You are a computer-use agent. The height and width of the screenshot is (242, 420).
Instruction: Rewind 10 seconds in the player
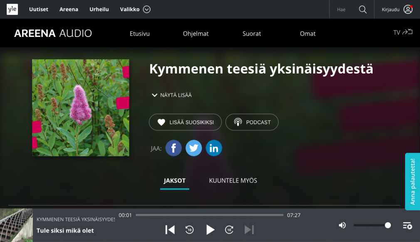(x=190, y=230)
